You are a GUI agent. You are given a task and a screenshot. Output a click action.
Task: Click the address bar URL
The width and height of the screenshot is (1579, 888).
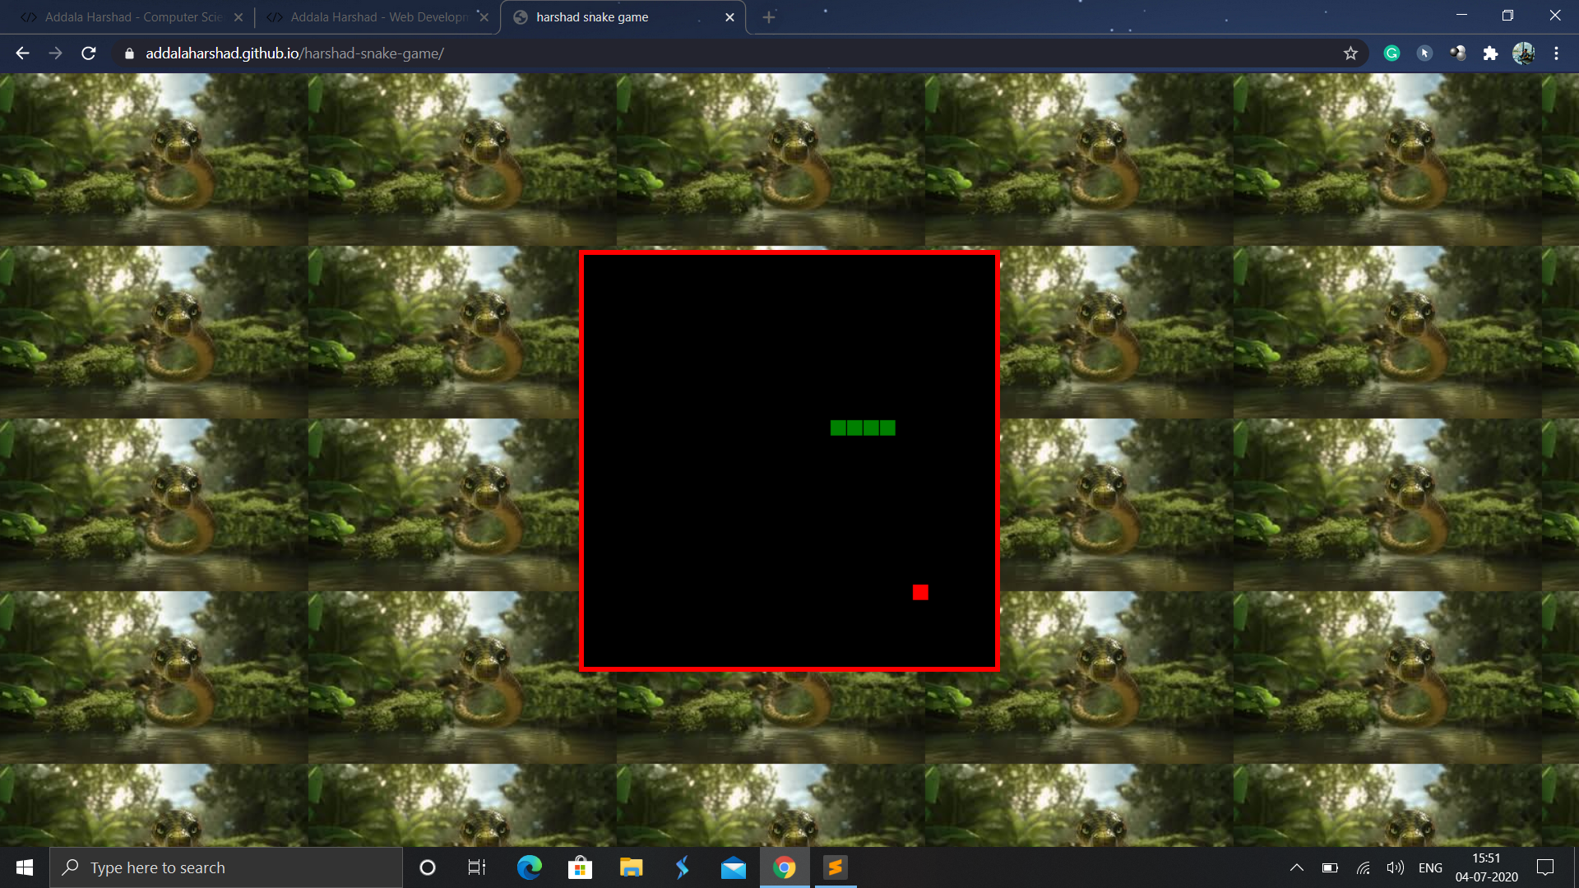294,53
